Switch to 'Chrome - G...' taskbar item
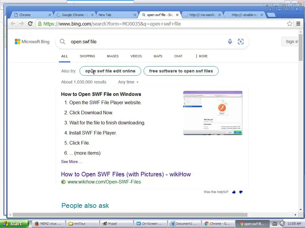Screen dimensions: 305x228 [218, 224]
